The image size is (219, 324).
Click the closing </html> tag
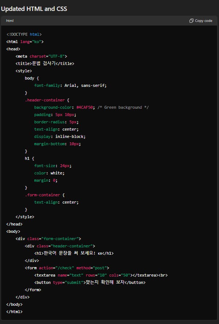(14, 312)
